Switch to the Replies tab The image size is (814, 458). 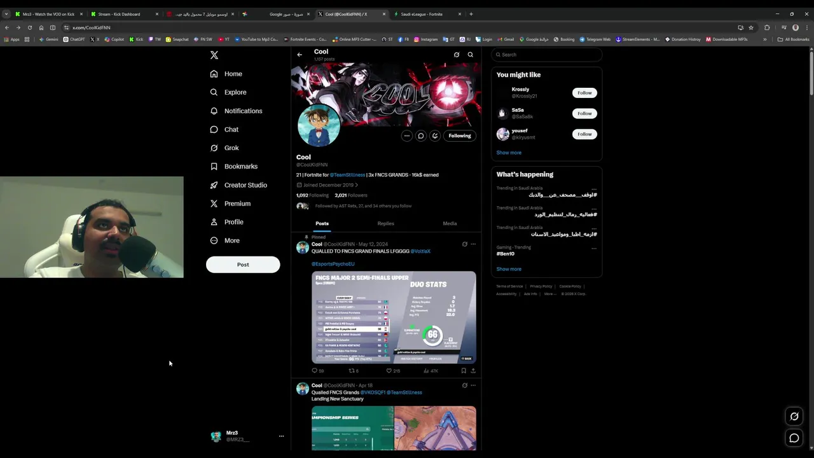(x=386, y=224)
